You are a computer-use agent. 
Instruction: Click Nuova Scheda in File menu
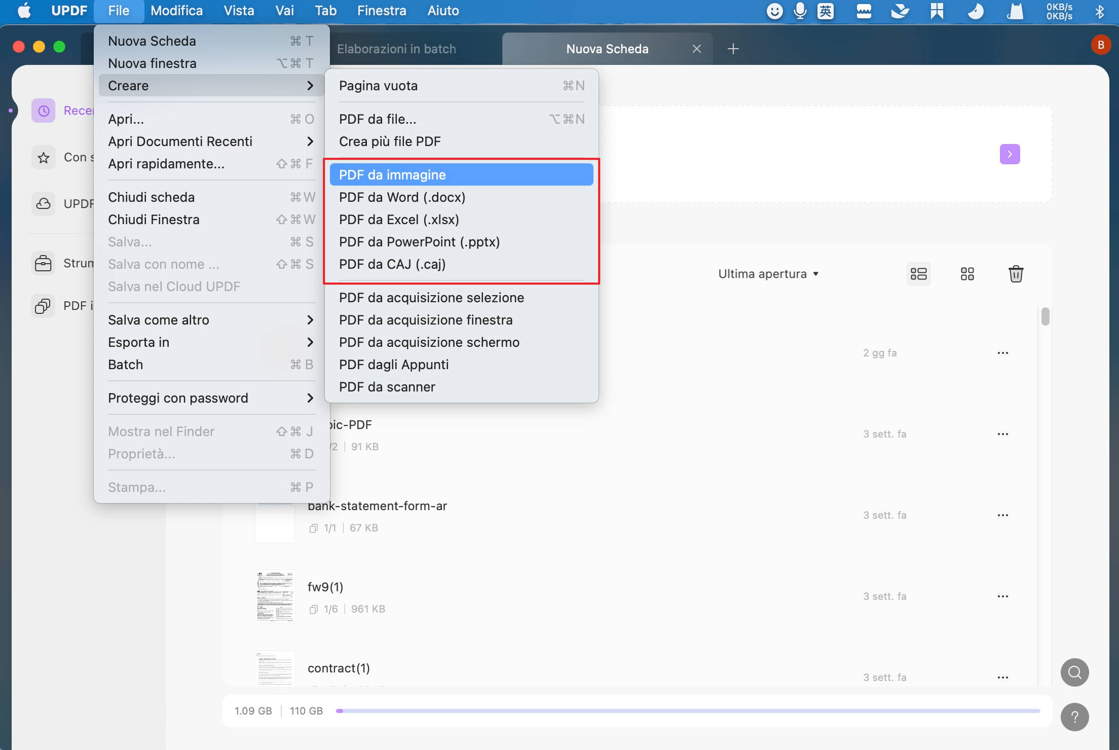pyautogui.click(x=211, y=41)
